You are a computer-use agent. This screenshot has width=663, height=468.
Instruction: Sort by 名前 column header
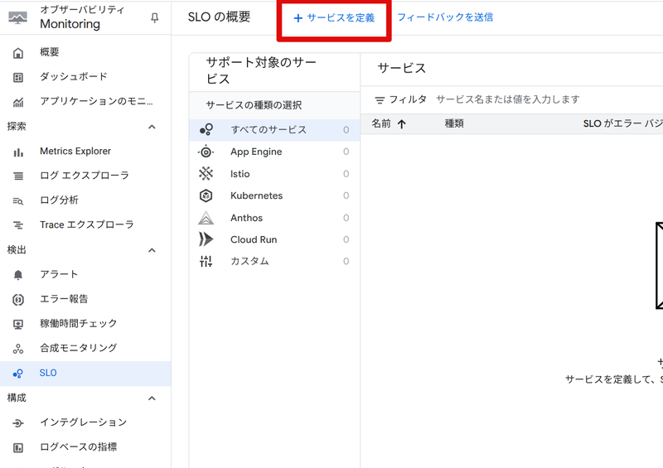click(x=381, y=124)
